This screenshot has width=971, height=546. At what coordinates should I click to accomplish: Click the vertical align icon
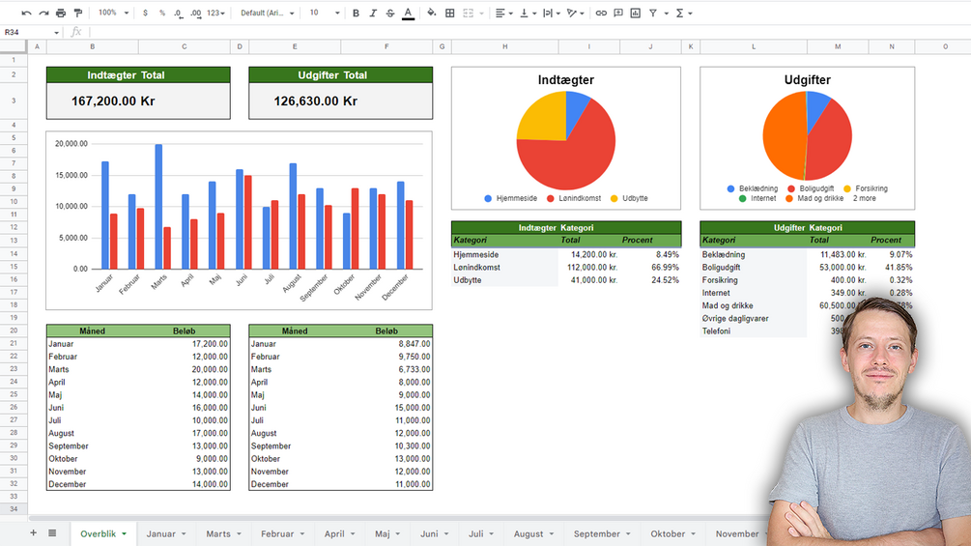[524, 13]
